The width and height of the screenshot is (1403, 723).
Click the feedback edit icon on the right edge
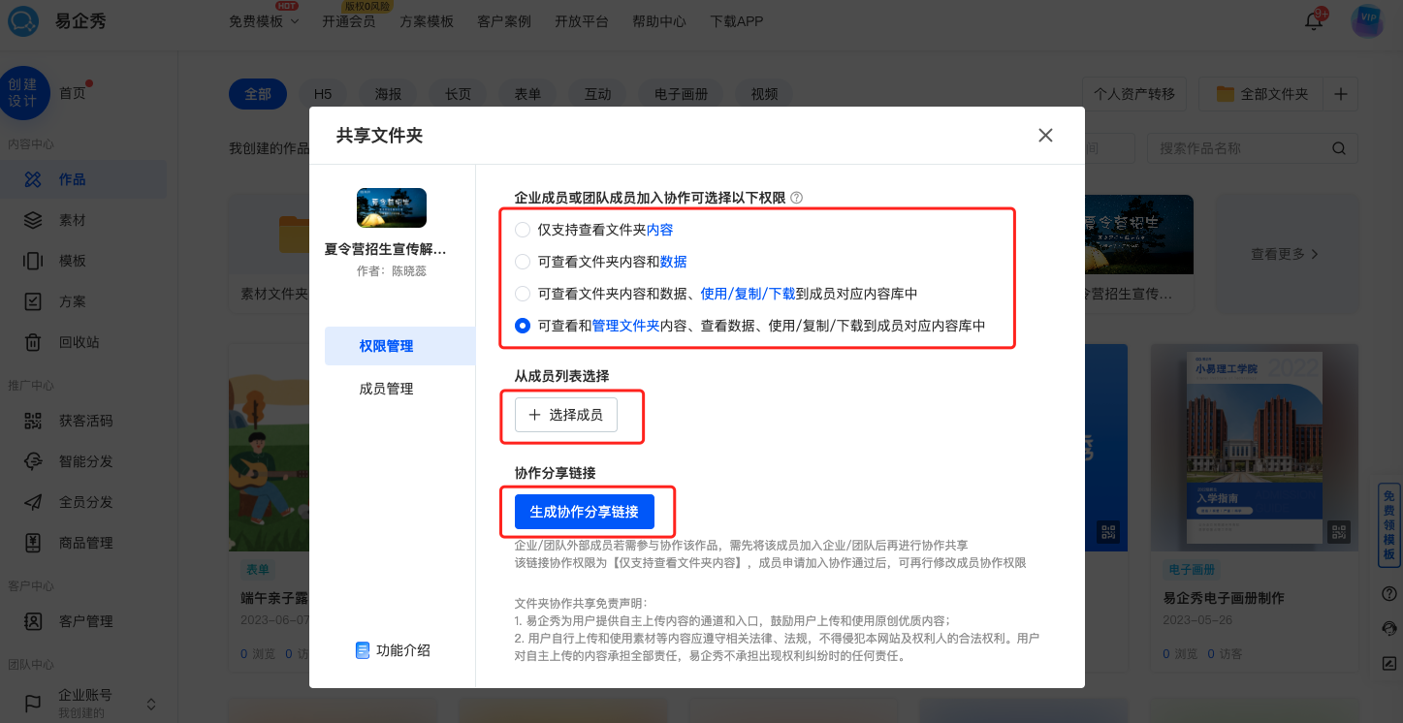pyautogui.click(x=1389, y=664)
